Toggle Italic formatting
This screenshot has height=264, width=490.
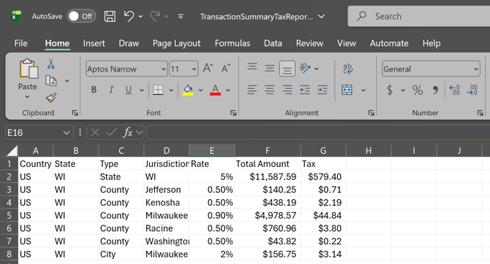click(111, 90)
